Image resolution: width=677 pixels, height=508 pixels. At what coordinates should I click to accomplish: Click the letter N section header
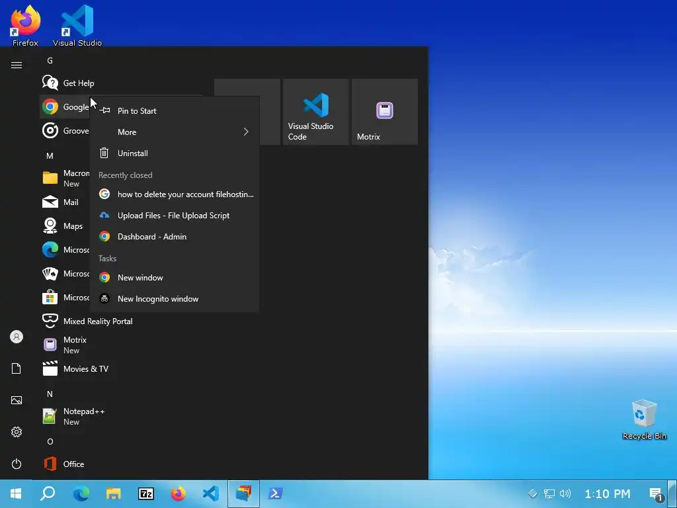(50, 394)
